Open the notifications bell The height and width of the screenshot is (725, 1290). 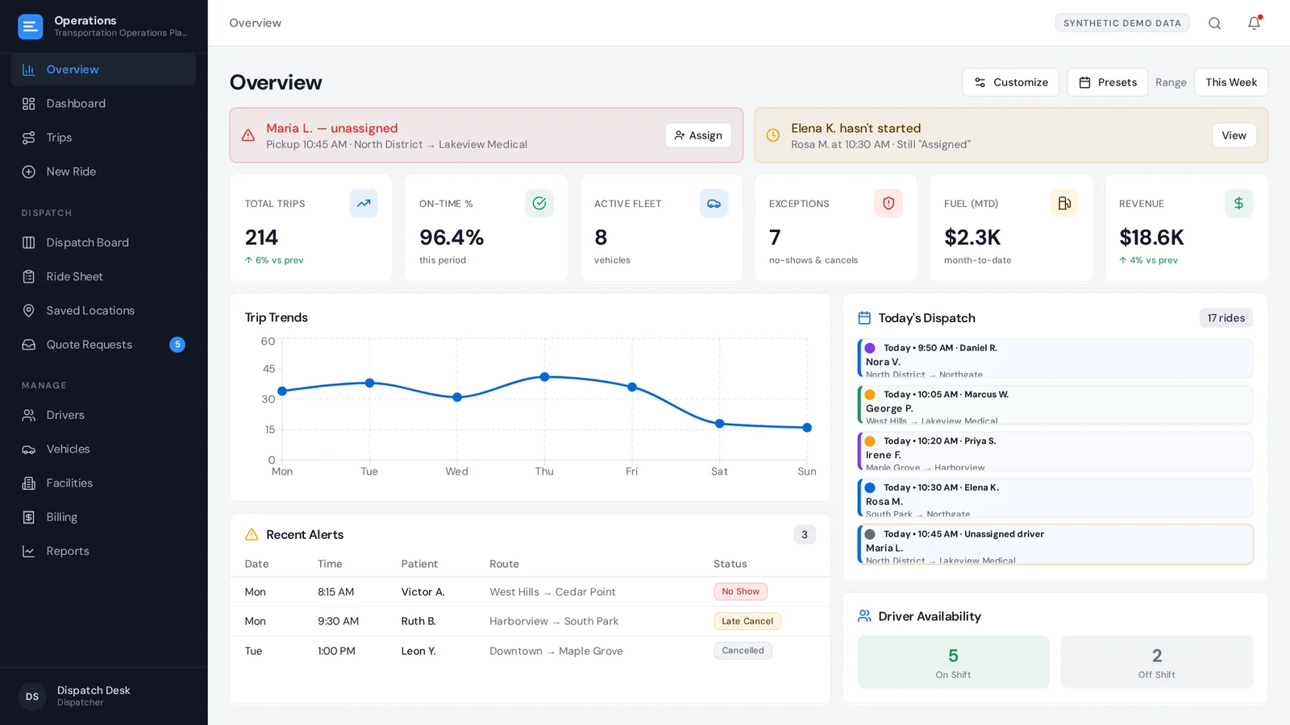[x=1254, y=23]
